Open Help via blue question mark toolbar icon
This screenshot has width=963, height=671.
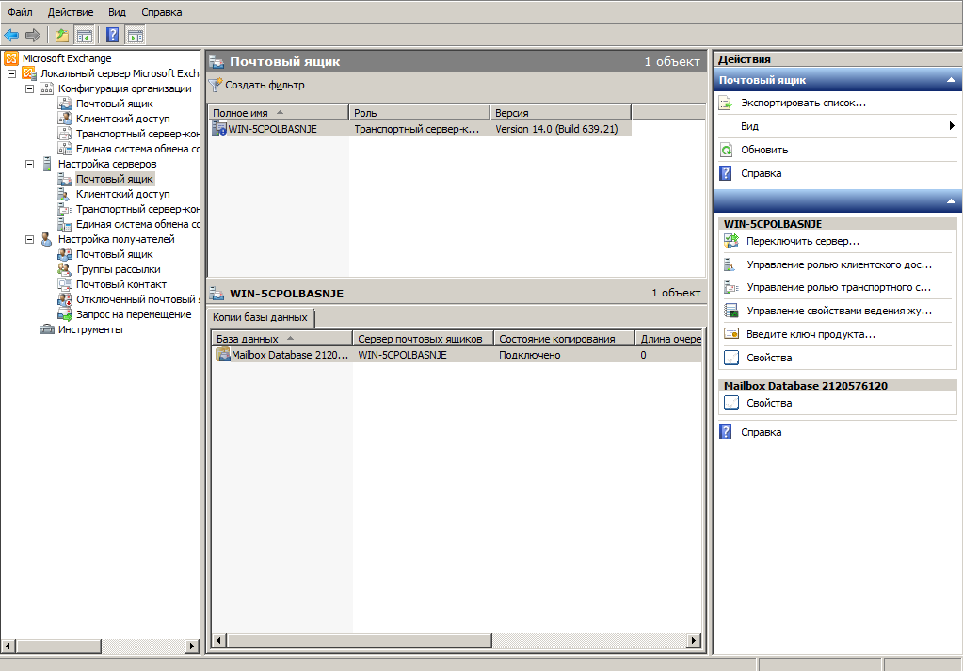point(112,35)
